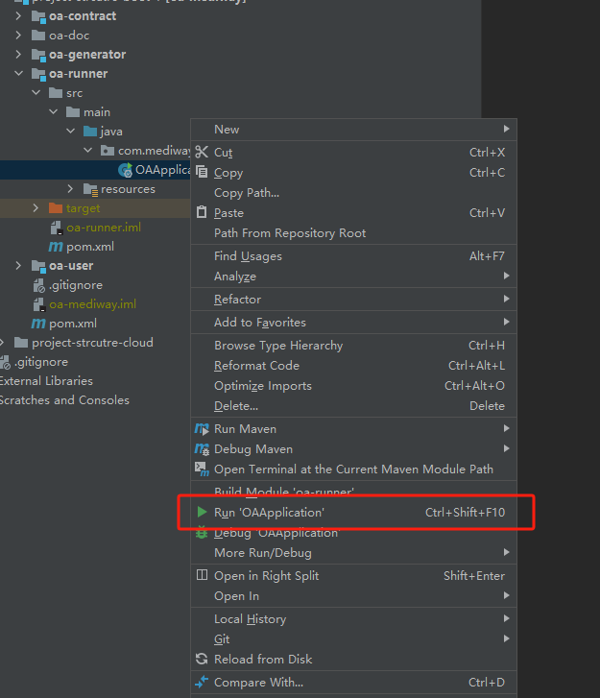
Task: Expand the oa-user module
Action: (x=18, y=266)
